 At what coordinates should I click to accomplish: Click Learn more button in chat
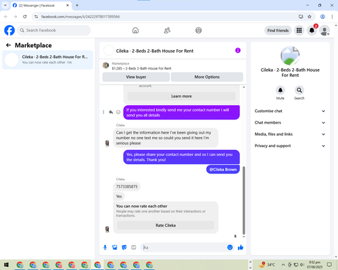[181, 97]
